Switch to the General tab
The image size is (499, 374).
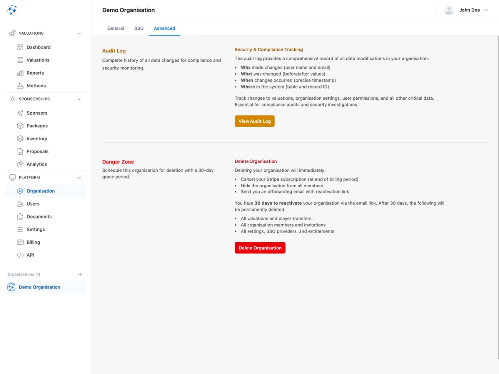(x=116, y=28)
